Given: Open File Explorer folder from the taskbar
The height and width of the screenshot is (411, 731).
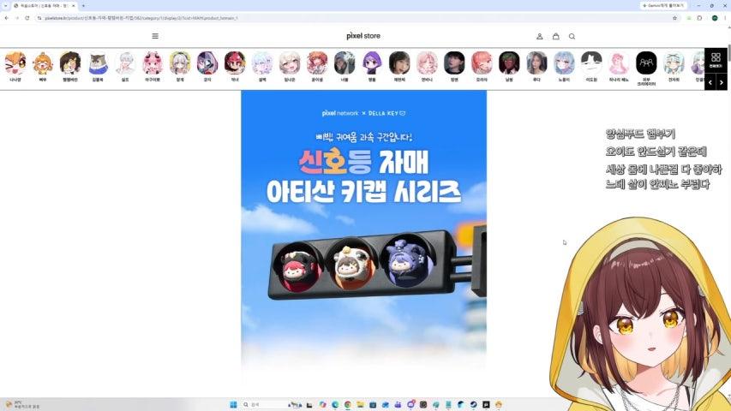Looking at the screenshot, I should coord(360,404).
